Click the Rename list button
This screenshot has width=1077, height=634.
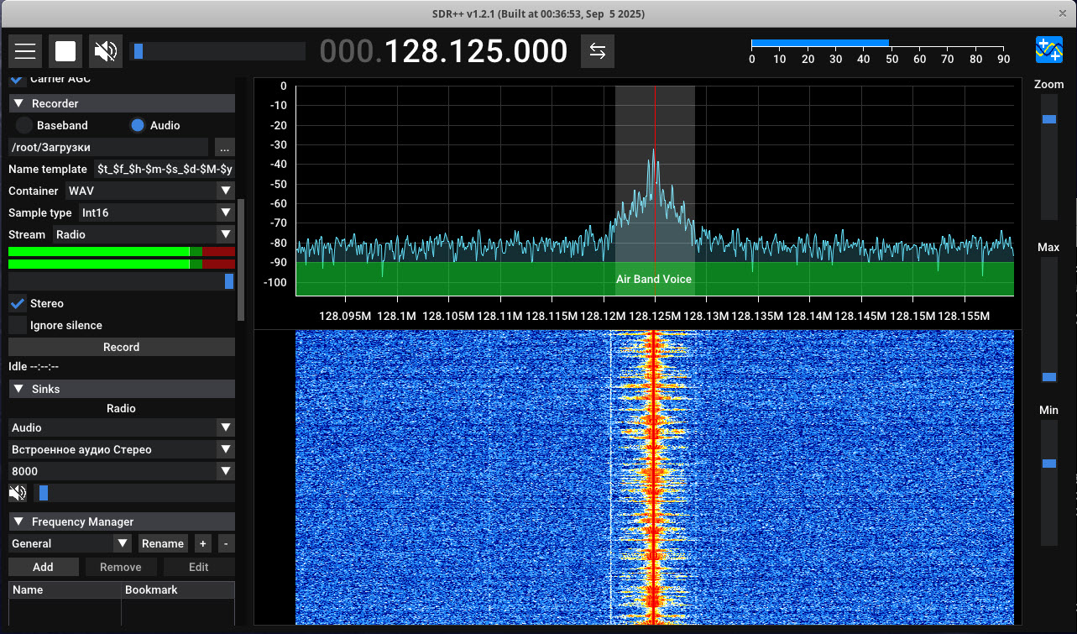click(162, 543)
